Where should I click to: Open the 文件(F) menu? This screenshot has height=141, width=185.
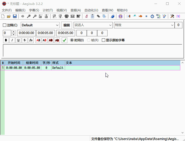coord(7,10)
